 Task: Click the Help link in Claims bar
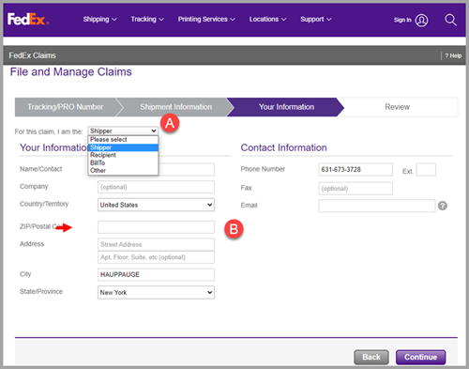(453, 55)
